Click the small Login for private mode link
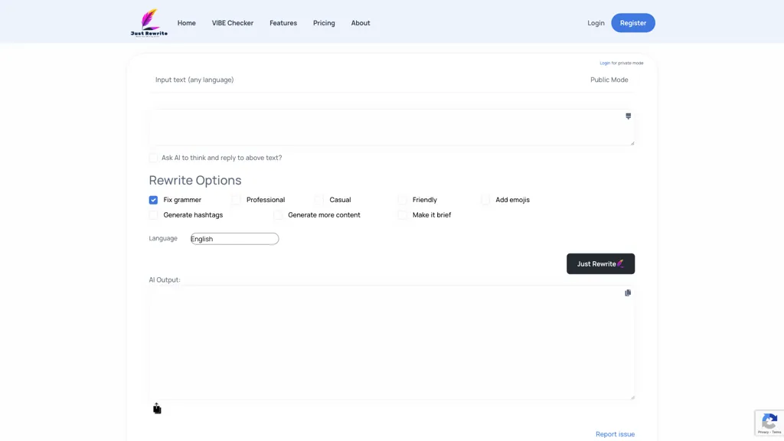The image size is (784, 441). (x=605, y=63)
